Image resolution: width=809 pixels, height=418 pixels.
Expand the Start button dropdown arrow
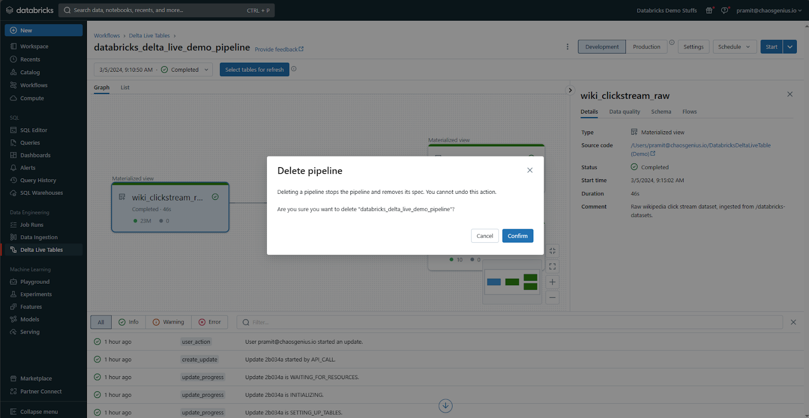point(790,46)
